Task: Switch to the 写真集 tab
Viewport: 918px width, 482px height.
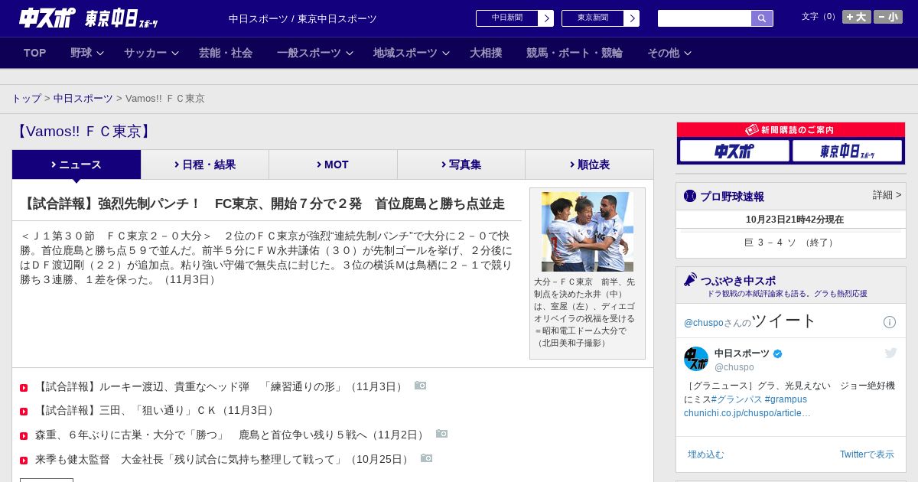Action: 461,164
